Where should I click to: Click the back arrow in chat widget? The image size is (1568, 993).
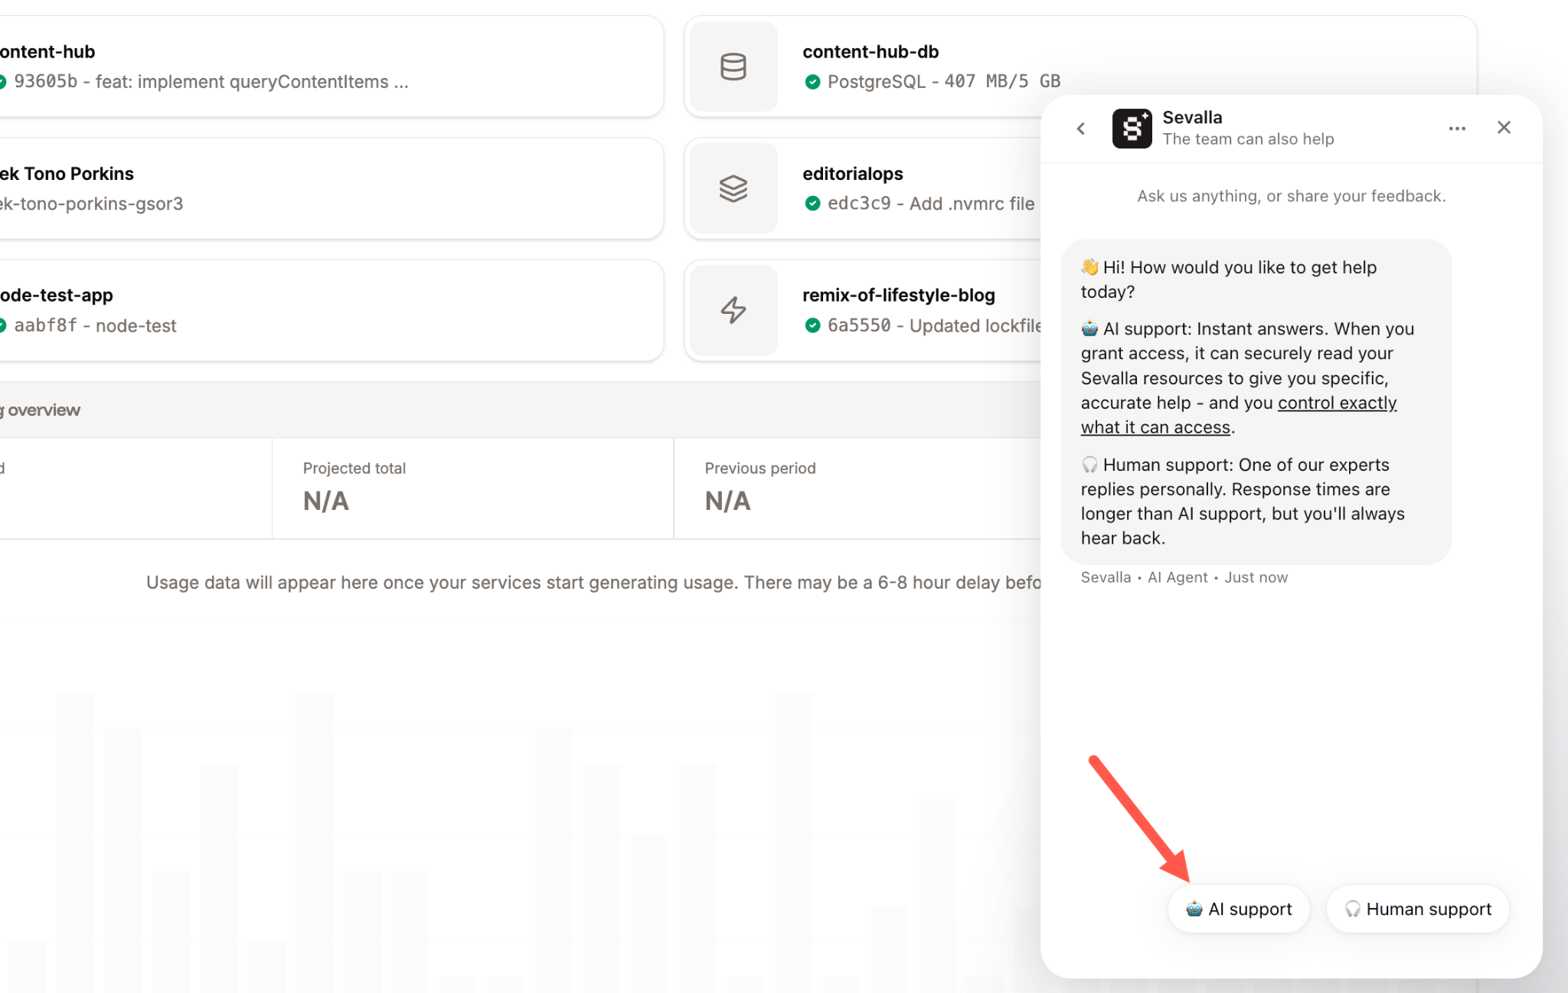1081,129
